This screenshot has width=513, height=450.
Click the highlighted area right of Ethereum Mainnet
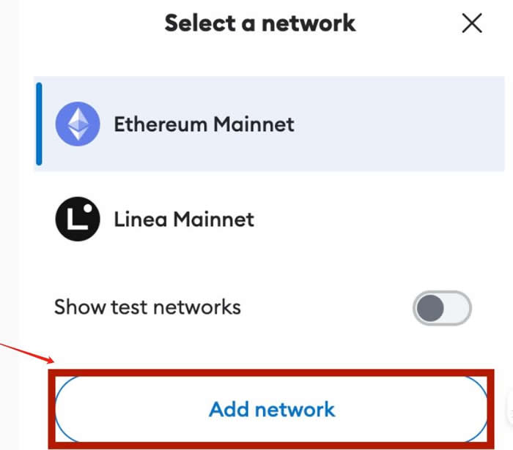click(x=399, y=124)
